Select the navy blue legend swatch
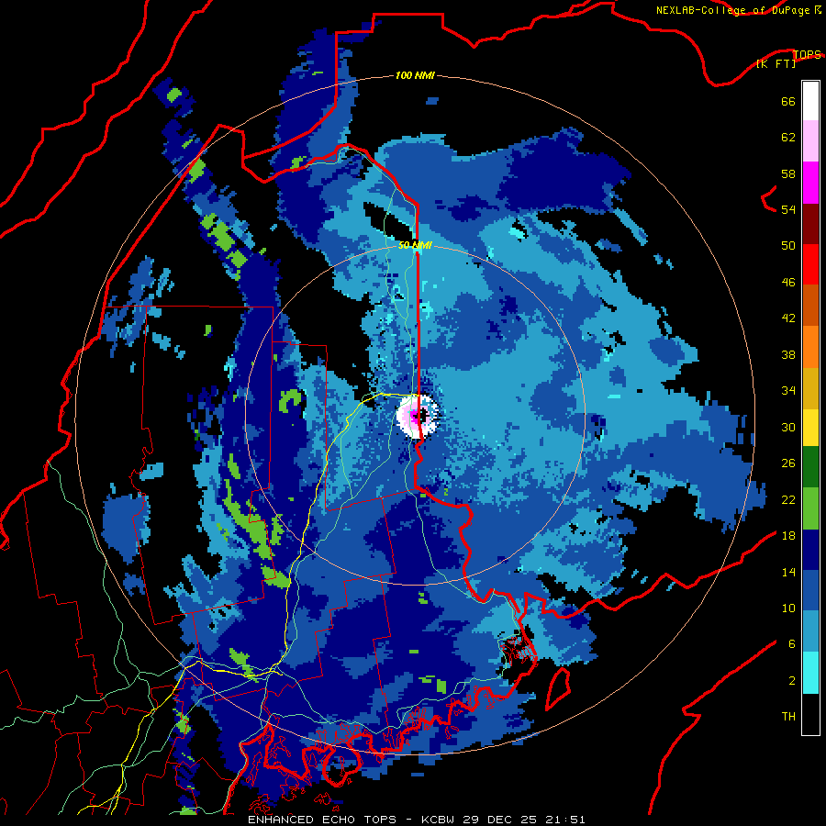The image size is (826, 826). (x=810, y=550)
